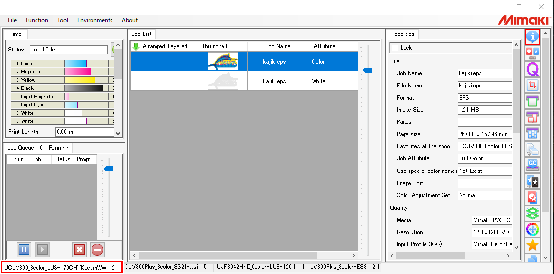Open the About menu
Screen dimensions: 554x274
[x=129, y=20]
